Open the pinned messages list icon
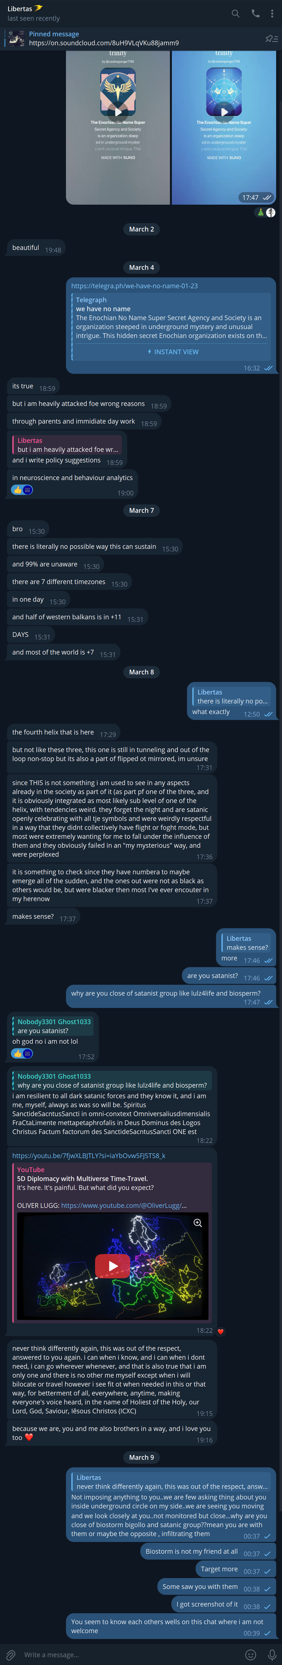Screen dimensions: 282x1665 point(272,39)
